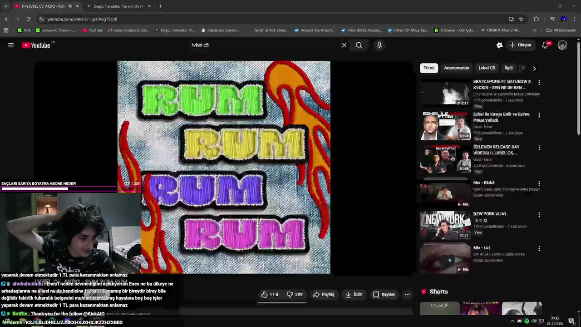The image size is (581, 327).
Task: Open the Mix - Blok3 playlist title
Action: (x=484, y=183)
